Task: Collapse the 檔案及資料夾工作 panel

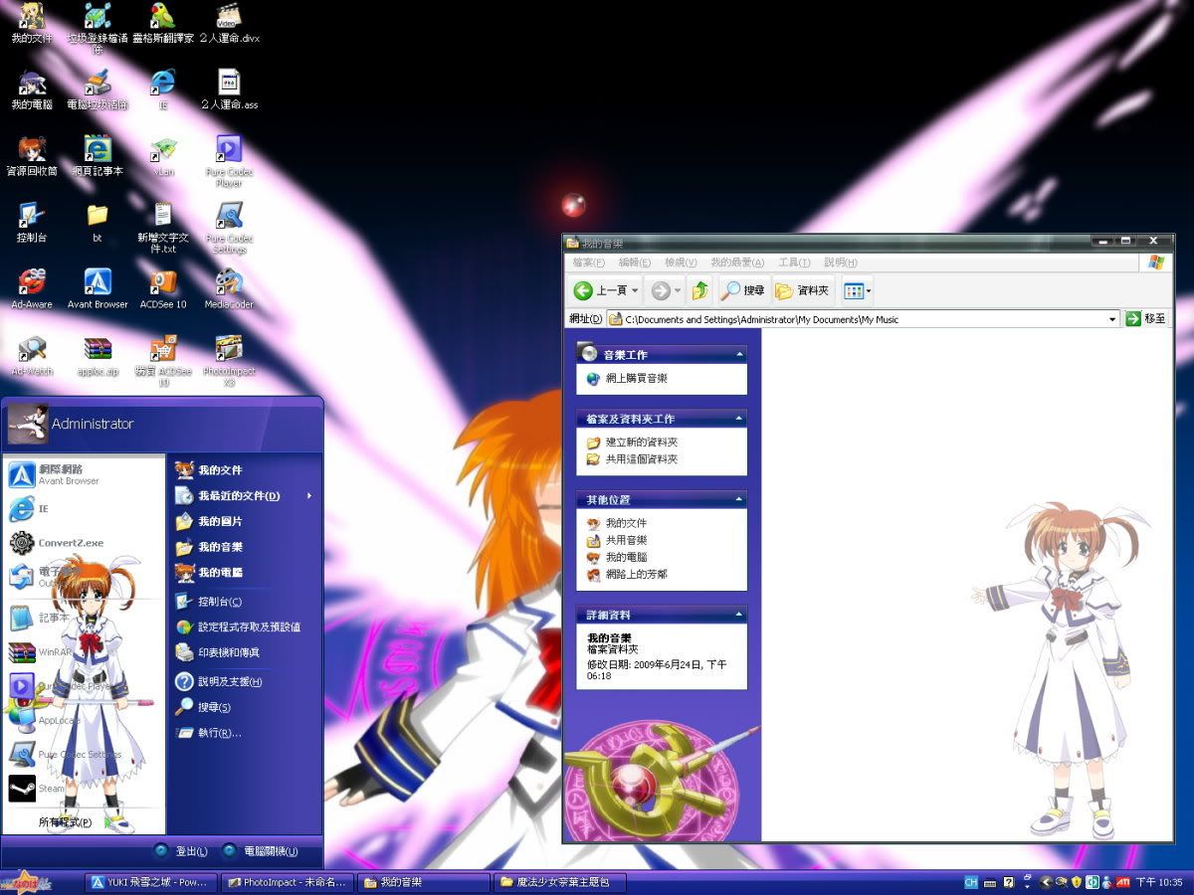Action: (x=739, y=419)
